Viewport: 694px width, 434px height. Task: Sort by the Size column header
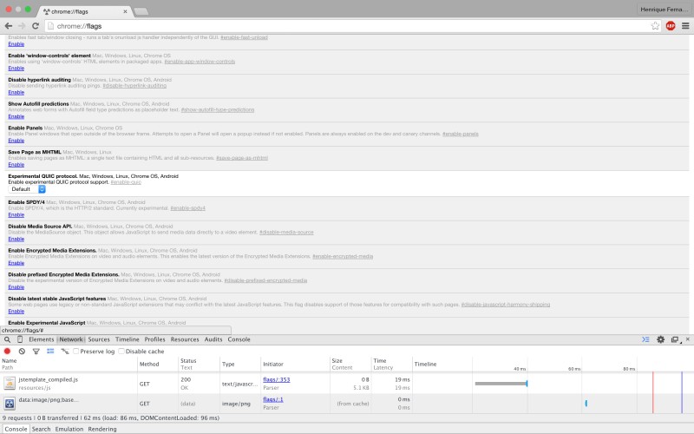tap(351, 364)
